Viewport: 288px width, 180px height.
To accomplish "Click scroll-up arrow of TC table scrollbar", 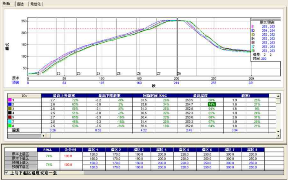I will pyautogui.click(x=278, y=97).
